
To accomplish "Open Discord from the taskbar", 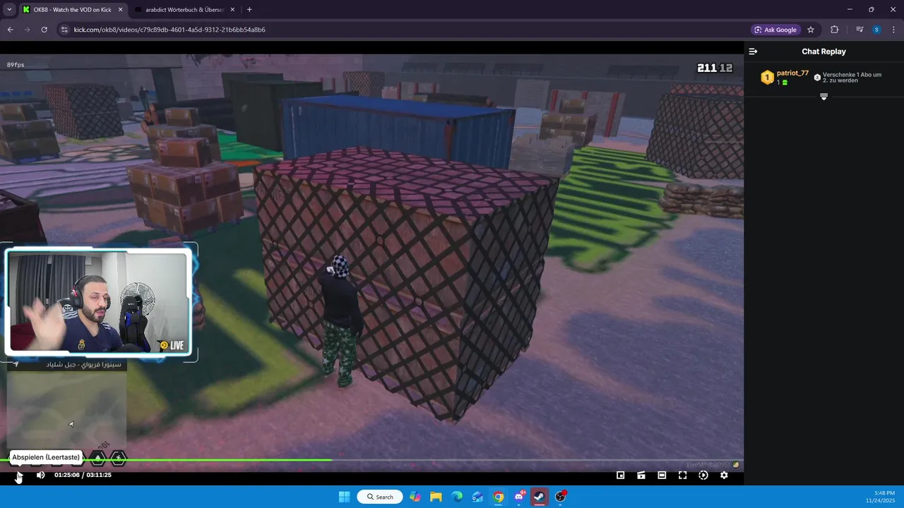I will point(519,497).
